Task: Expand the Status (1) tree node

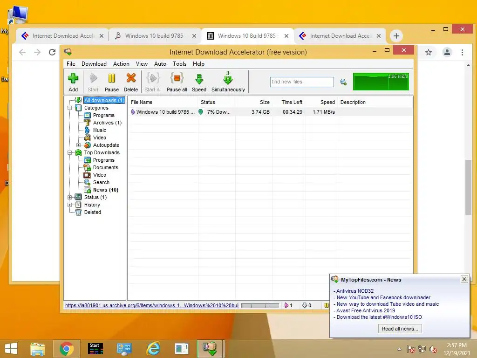Action: tap(70, 197)
